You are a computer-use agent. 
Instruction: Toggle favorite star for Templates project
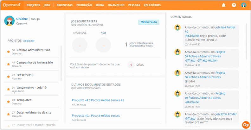8,102
